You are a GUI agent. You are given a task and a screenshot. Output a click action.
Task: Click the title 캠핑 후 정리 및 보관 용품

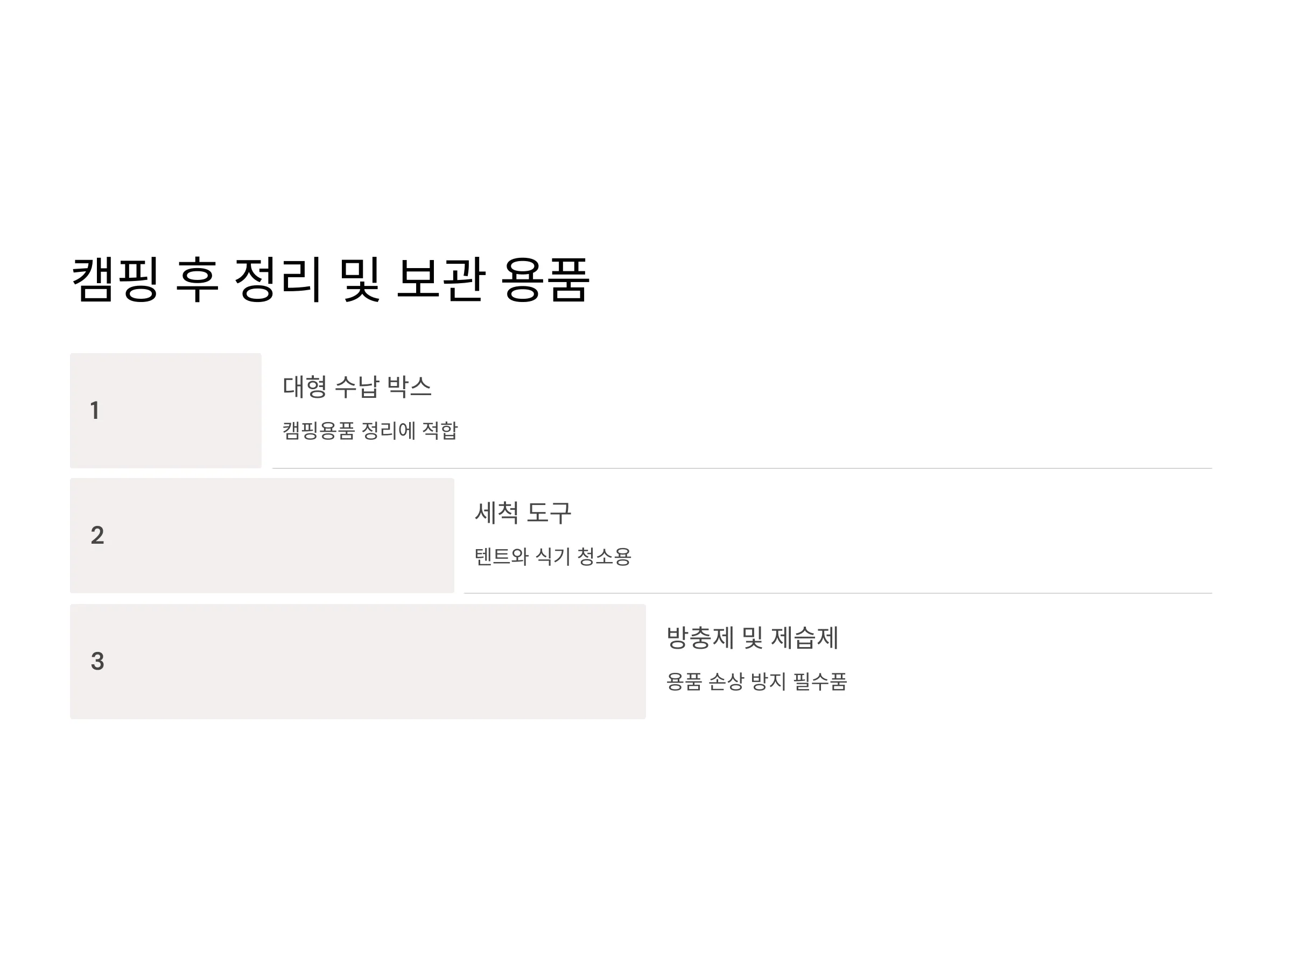[x=331, y=280]
